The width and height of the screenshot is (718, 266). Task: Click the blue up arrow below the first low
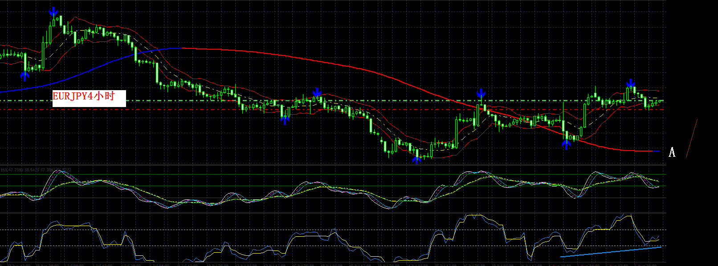pos(25,75)
